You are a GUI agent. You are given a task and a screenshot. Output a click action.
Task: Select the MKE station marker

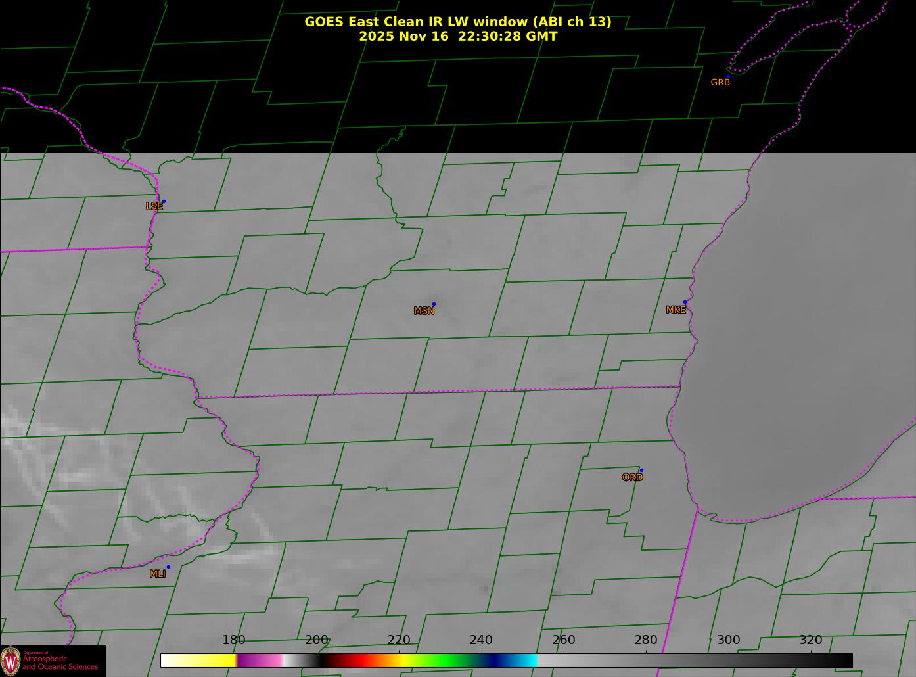pyautogui.click(x=685, y=302)
